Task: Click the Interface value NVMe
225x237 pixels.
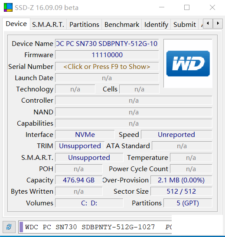Action: [x=85, y=134]
